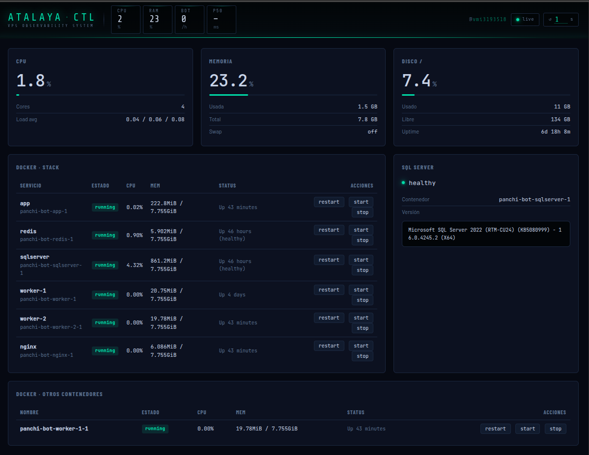Viewport: 589px width, 455px height.
Task: Select the BOT per hour header tile
Action: pyautogui.click(x=189, y=20)
